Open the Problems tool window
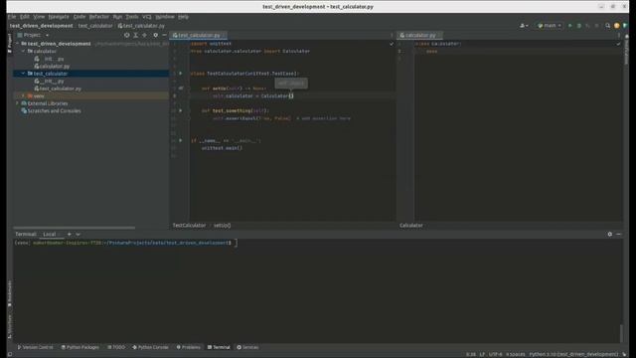 [x=188, y=347]
